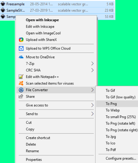The image size is (138, 163).
Task: Expand the Send to submenu arrow
Action: tap(92, 114)
